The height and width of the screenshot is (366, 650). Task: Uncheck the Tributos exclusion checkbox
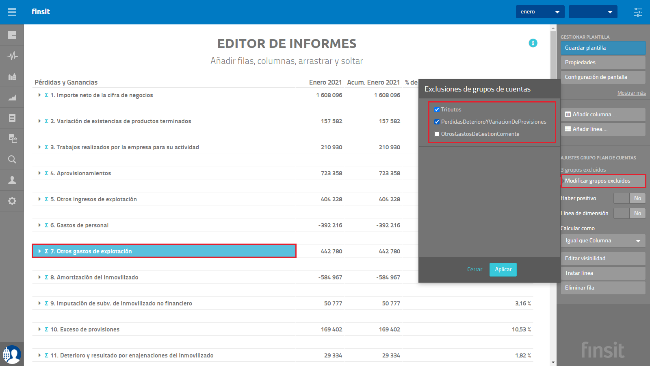tap(437, 110)
